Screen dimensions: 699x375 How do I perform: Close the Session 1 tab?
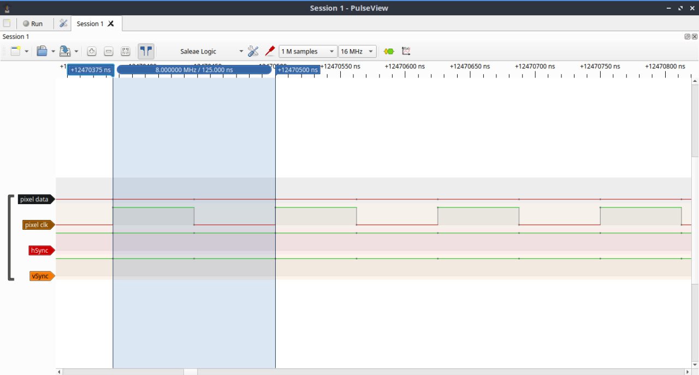point(111,23)
